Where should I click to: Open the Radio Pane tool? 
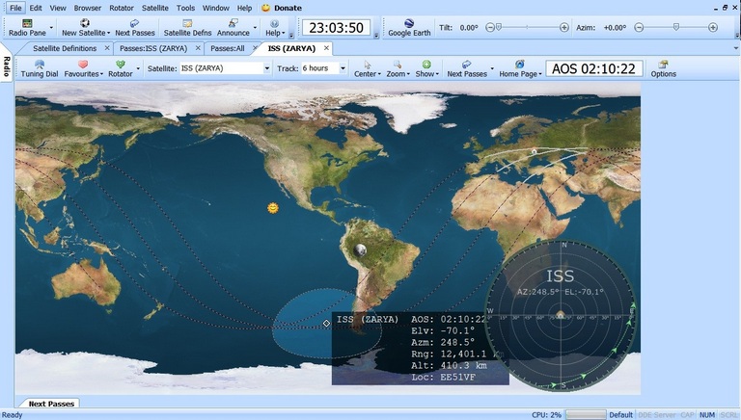pos(27,28)
